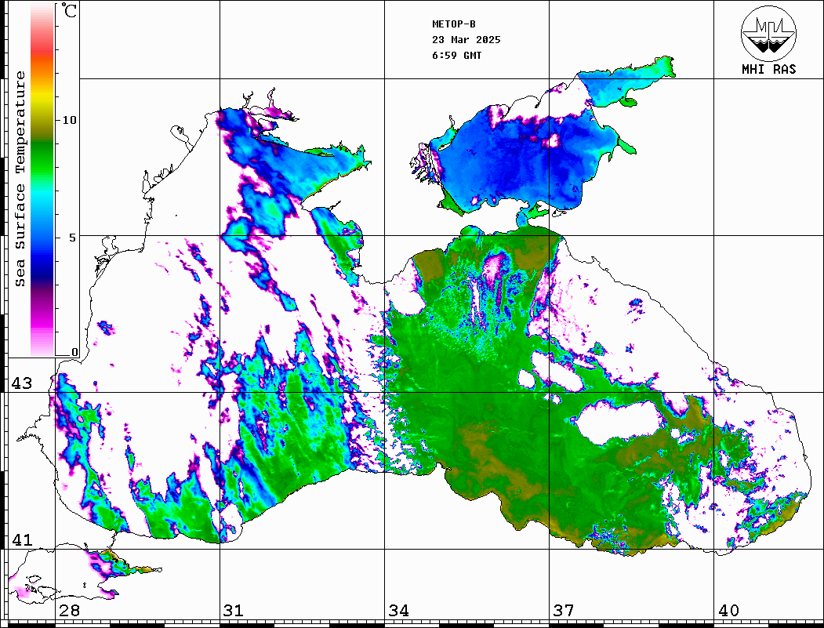
Task: Click the "Sea Surface Temperature" vertical label
Action: 20,179
